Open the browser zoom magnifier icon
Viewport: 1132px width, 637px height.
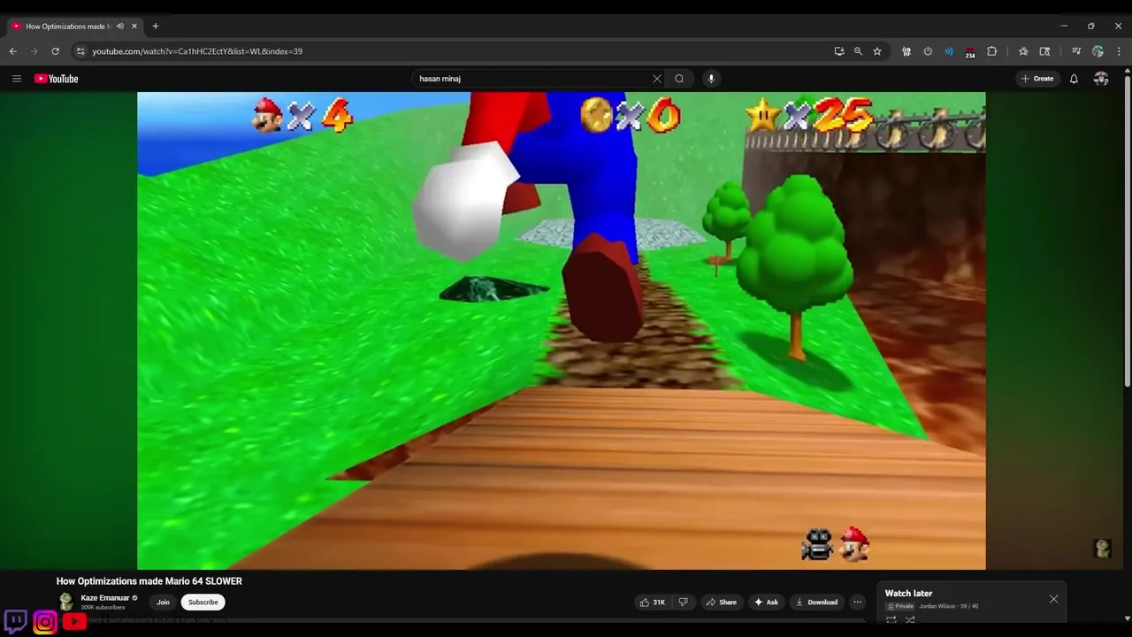(858, 51)
